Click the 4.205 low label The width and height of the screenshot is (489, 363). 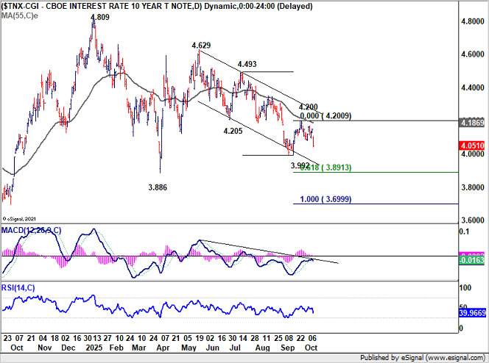point(233,131)
